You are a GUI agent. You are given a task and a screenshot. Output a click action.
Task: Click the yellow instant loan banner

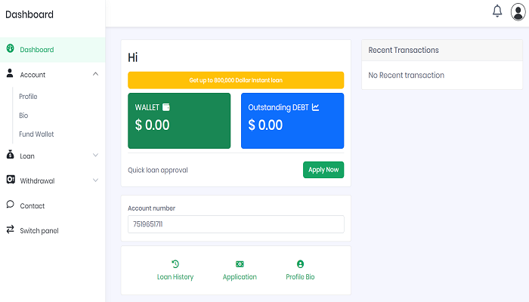point(236,80)
